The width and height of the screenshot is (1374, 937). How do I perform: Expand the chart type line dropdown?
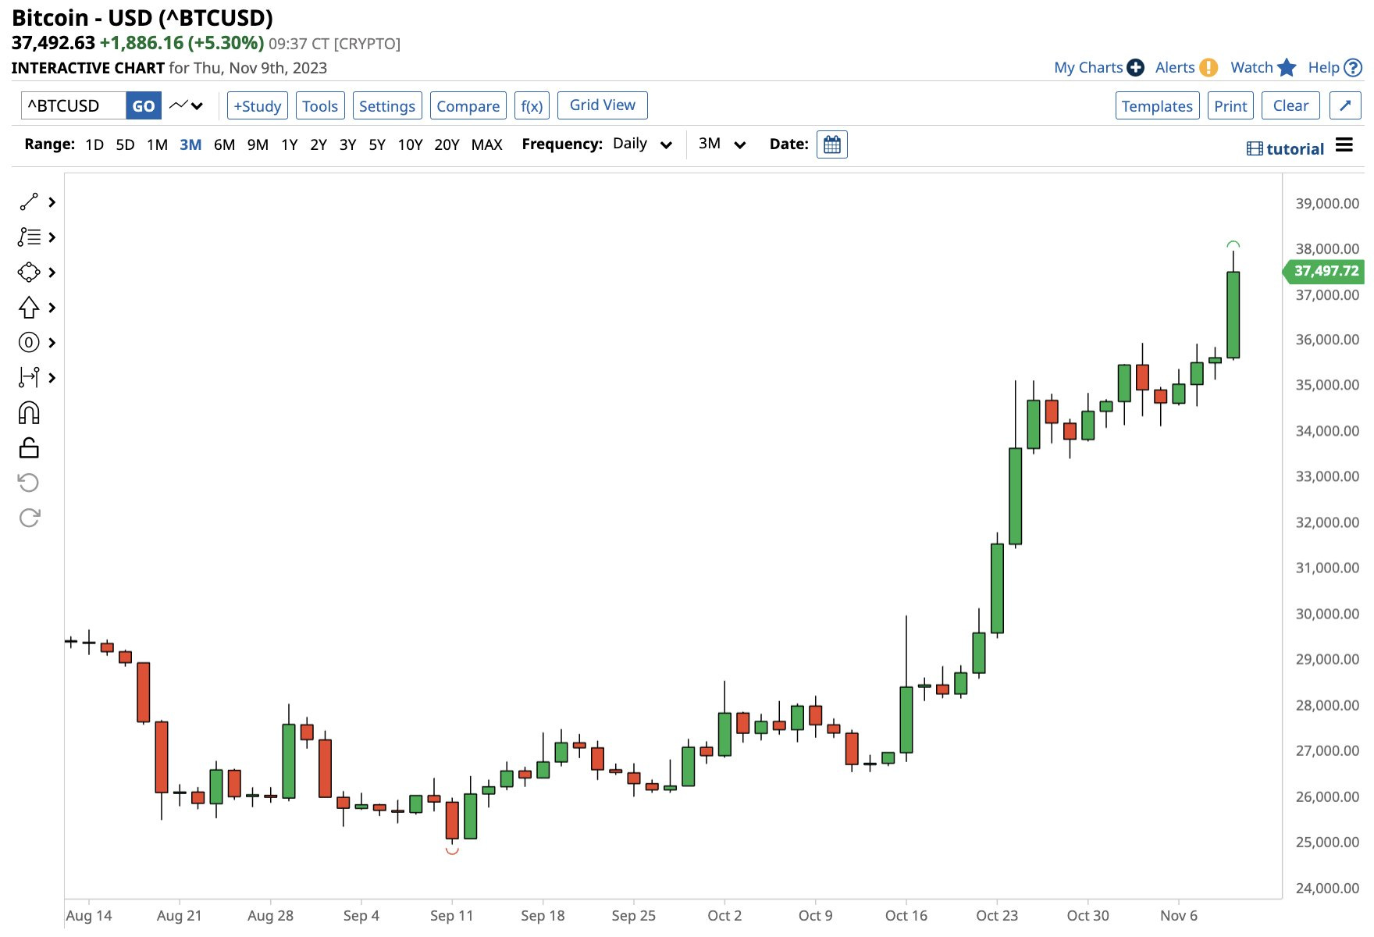(x=187, y=105)
